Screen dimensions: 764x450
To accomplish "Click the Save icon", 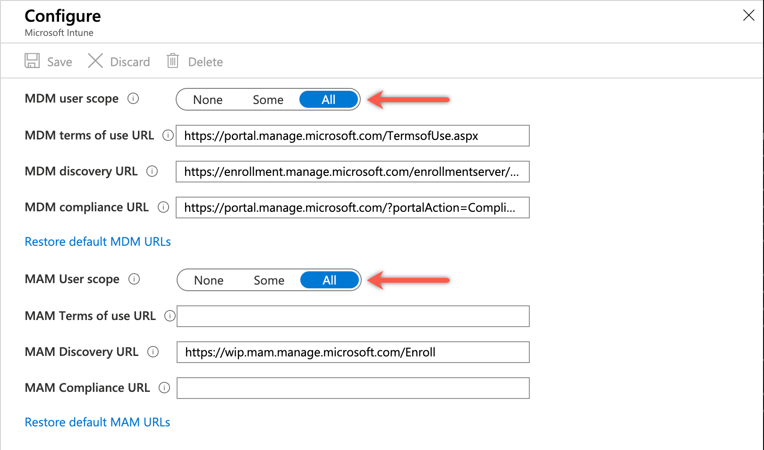I will coord(32,61).
